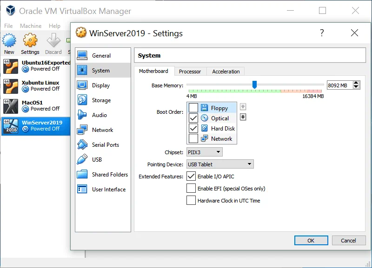Open Shared Folders category icon

tap(82, 174)
